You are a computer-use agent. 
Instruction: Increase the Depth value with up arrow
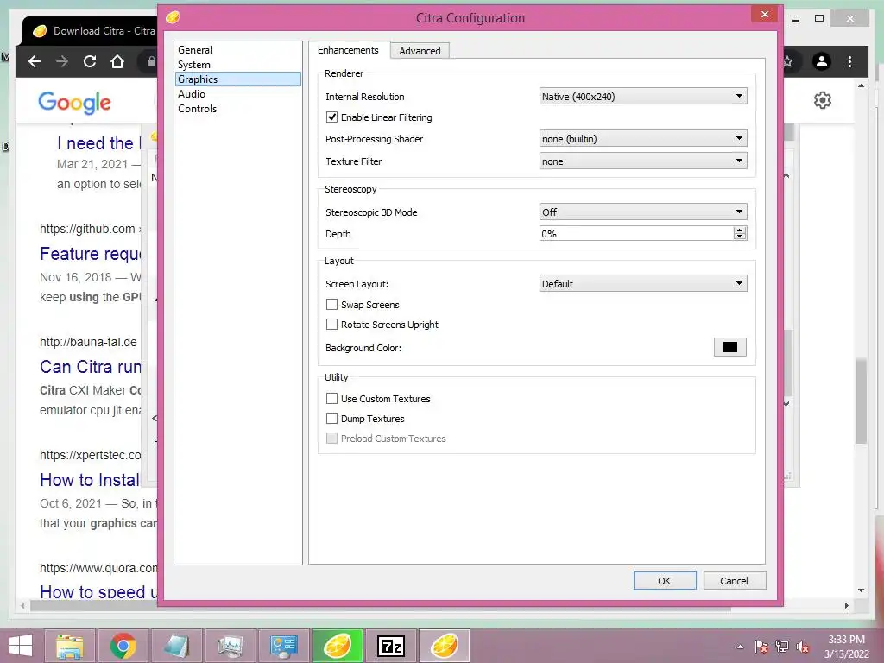[x=740, y=230]
